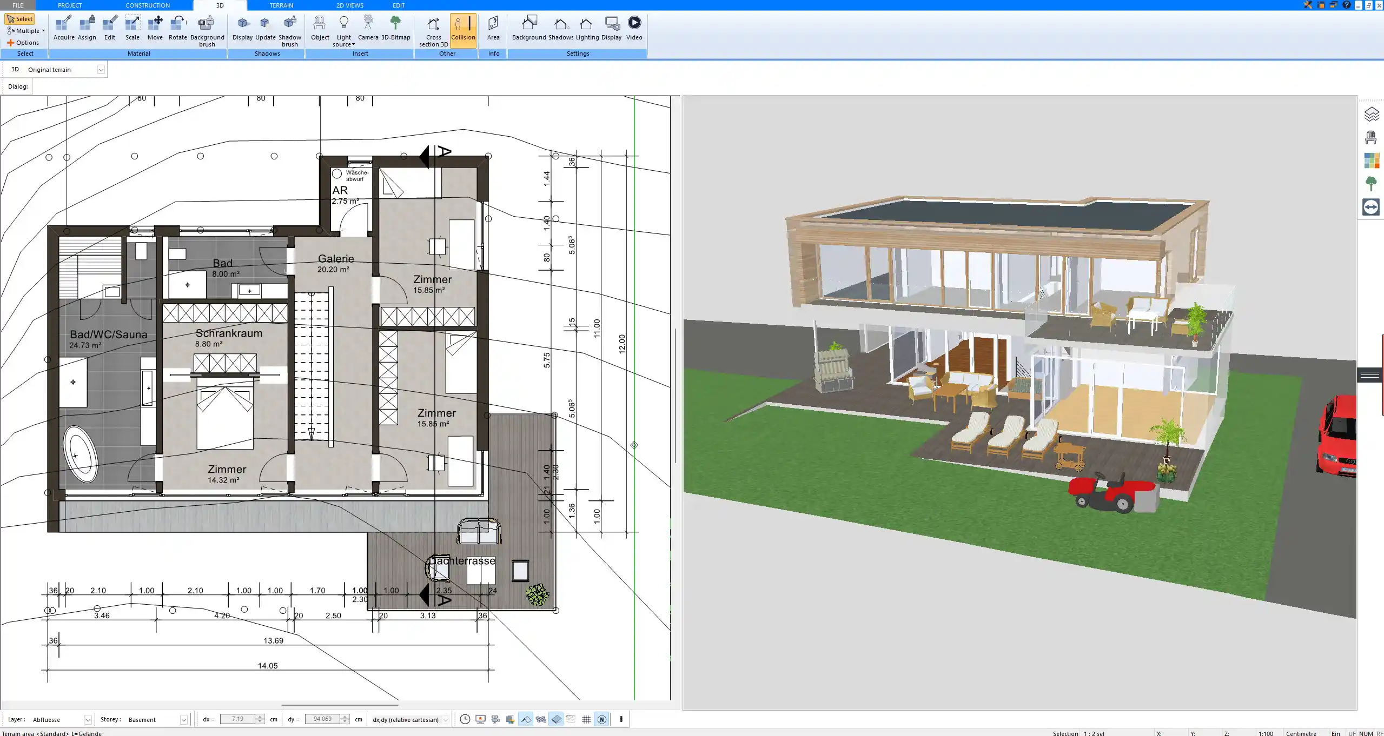
Task: Open the object catalog chair icon
Action: (x=1372, y=137)
